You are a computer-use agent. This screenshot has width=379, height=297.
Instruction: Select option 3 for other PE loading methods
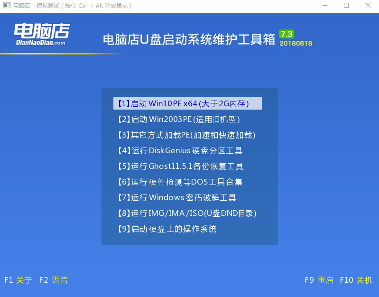(187, 135)
